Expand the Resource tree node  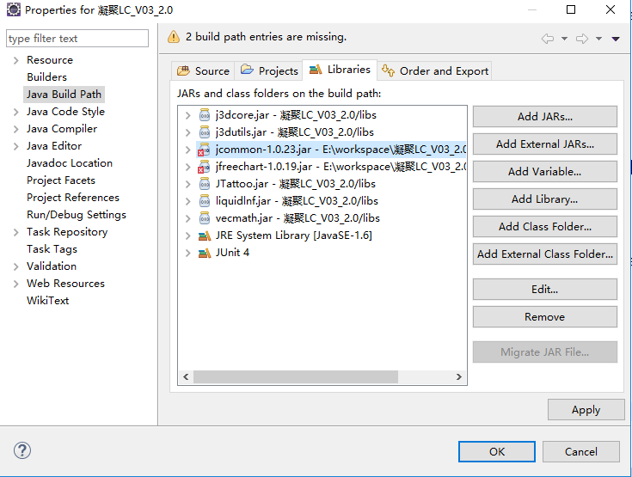(15, 60)
